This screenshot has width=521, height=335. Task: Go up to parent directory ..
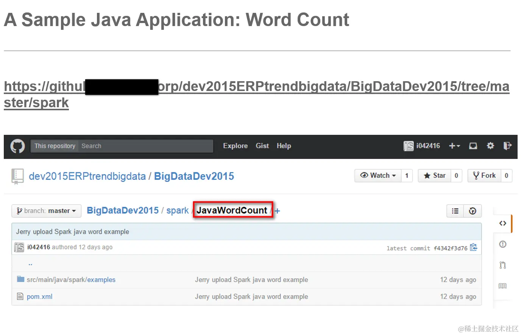point(30,264)
